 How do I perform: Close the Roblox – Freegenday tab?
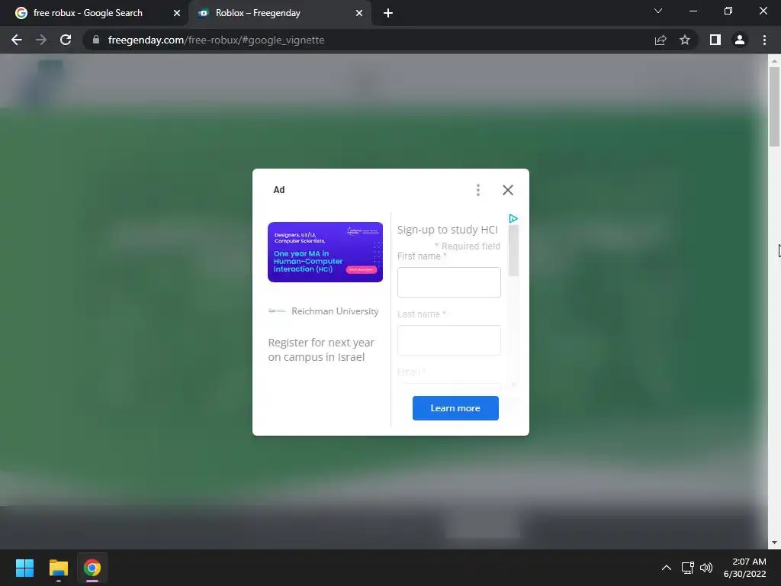[359, 13]
